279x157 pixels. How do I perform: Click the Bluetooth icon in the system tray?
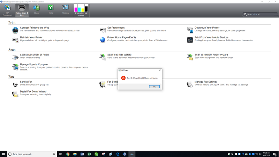click(x=250, y=154)
